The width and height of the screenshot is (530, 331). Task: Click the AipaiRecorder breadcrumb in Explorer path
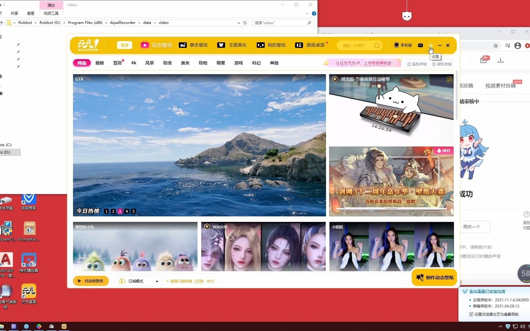pos(123,23)
